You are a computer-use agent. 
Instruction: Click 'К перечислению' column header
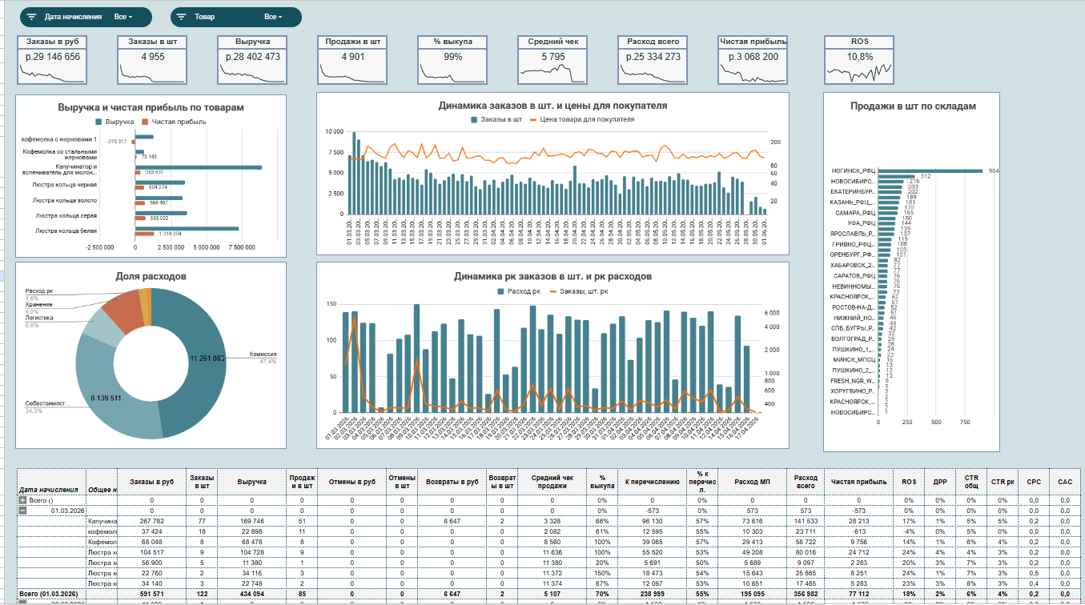[653, 482]
